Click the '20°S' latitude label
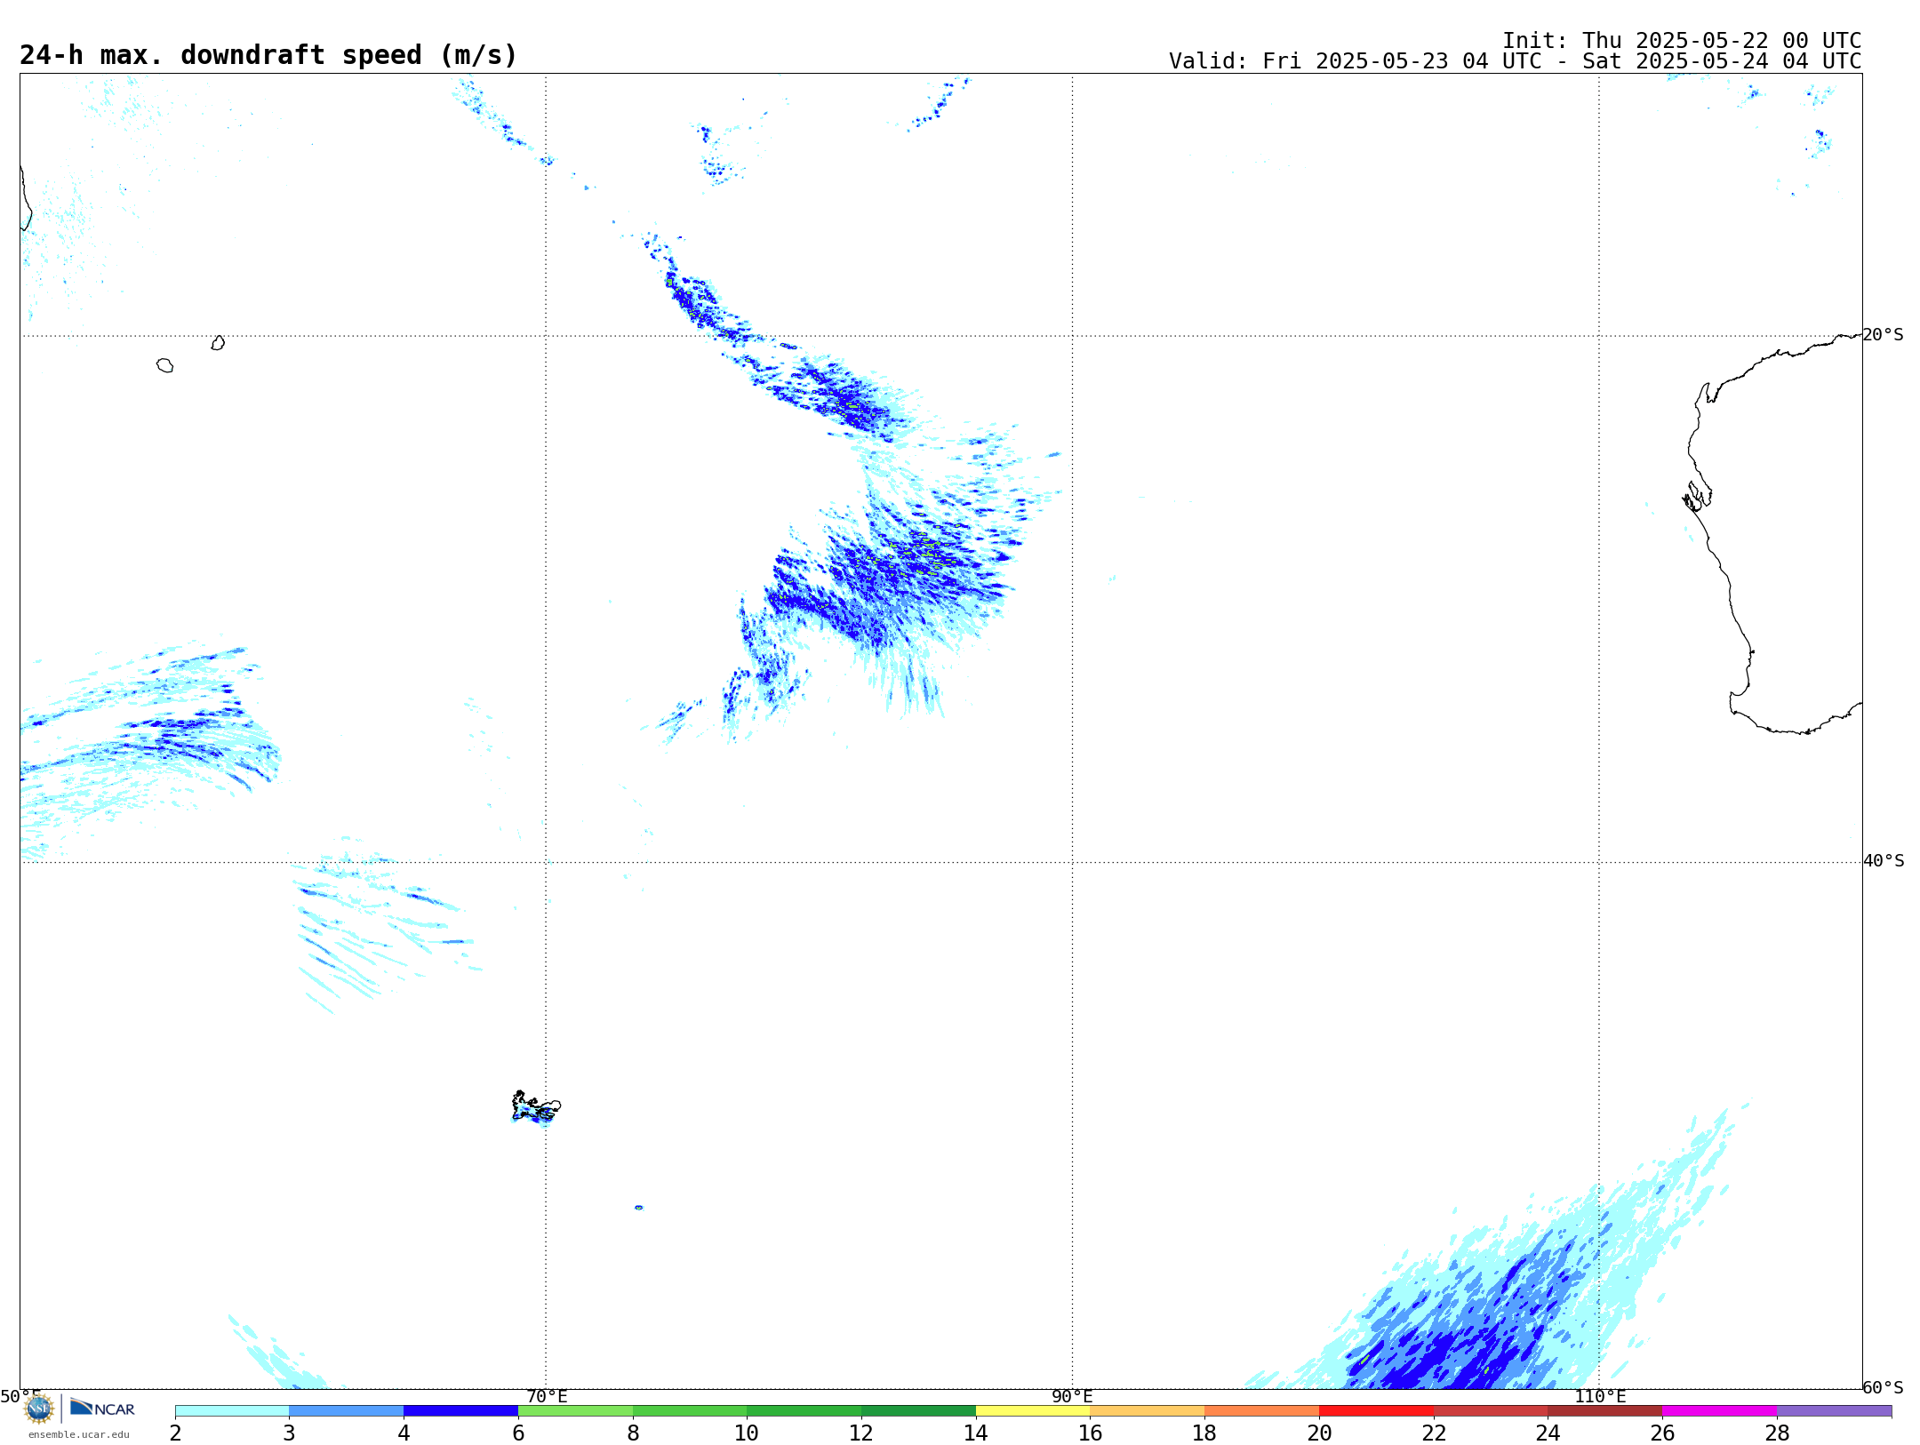The width and height of the screenshot is (1920, 1445). [1884, 335]
